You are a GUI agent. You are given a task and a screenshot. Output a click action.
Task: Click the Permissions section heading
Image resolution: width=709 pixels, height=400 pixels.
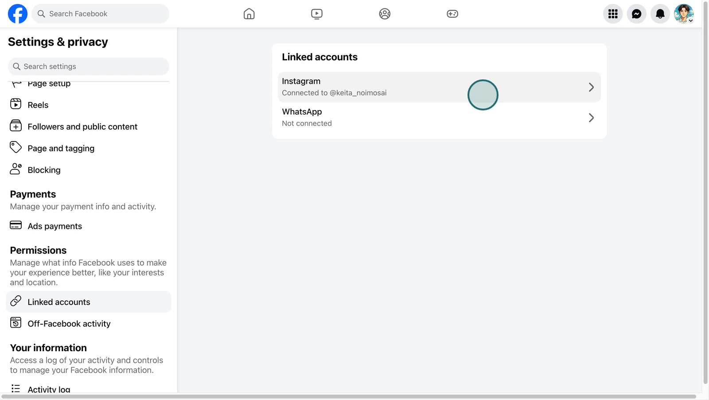[38, 251]
